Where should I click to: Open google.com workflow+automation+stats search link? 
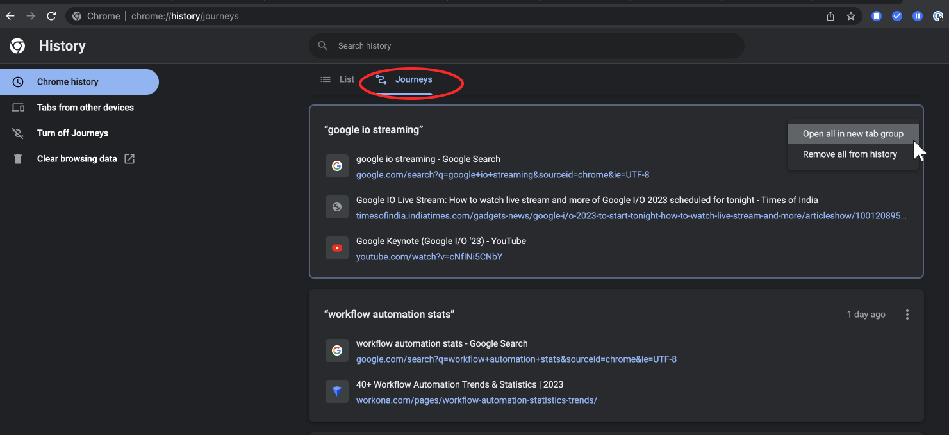pos(516,359)
